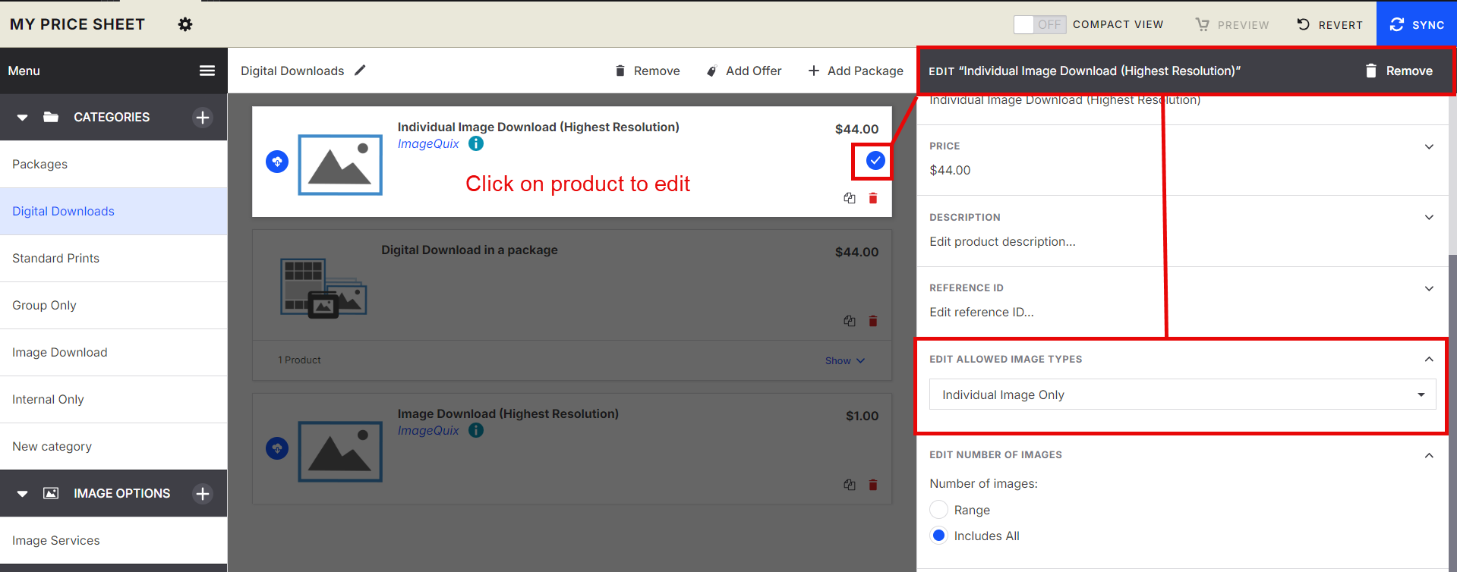Click ImageQuix link under $1.00 Image Download
Screen dimensions: 1457x572
coord(428,430)
